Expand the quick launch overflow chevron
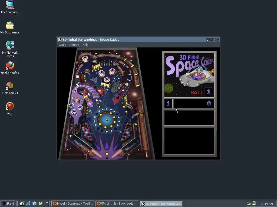Image resolution: width=277 pixels, height=207 pixels. coord(47,203)
